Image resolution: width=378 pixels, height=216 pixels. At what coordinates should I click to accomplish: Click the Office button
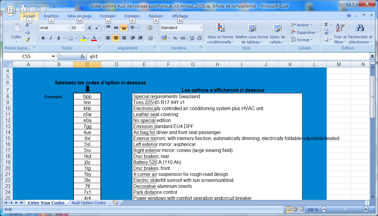click(10, 10)
